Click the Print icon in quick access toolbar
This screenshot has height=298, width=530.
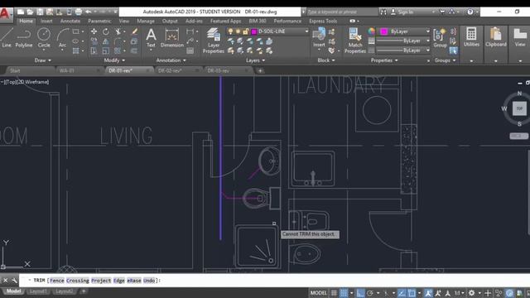pos(79,12)
